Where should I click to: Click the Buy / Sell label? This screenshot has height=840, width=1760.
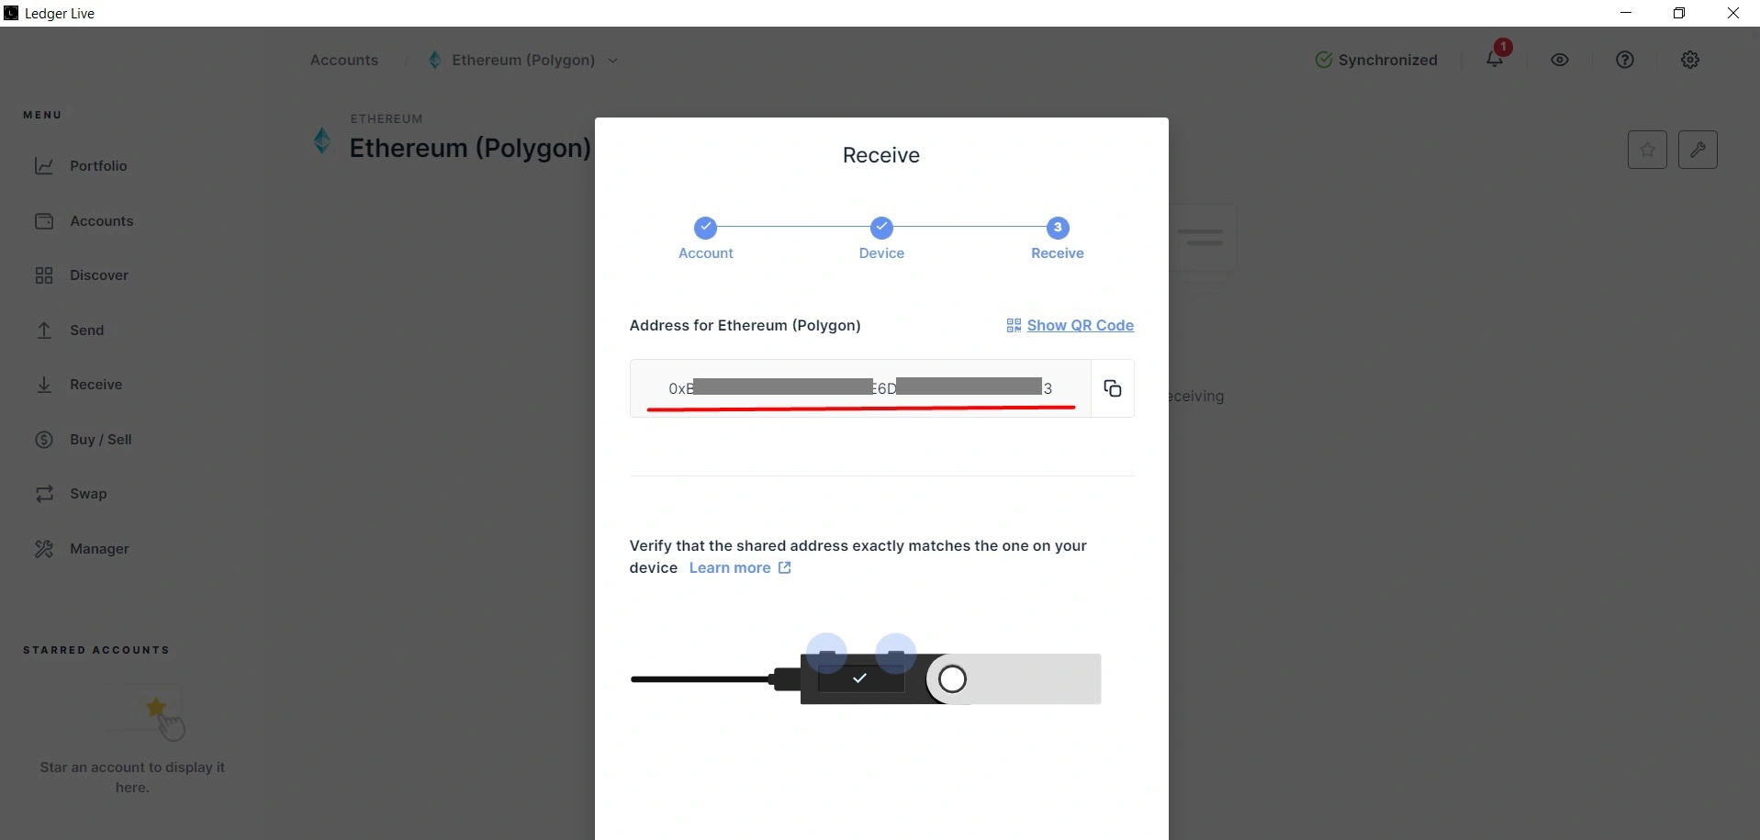click(101, 440)
